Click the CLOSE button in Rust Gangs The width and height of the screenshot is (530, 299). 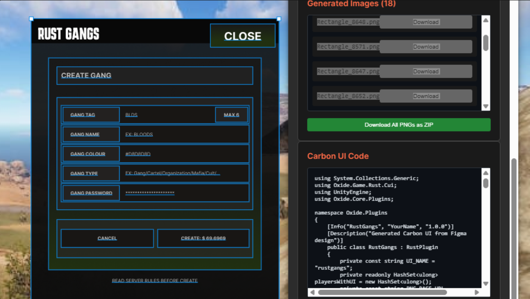click(x=242, y=36)
